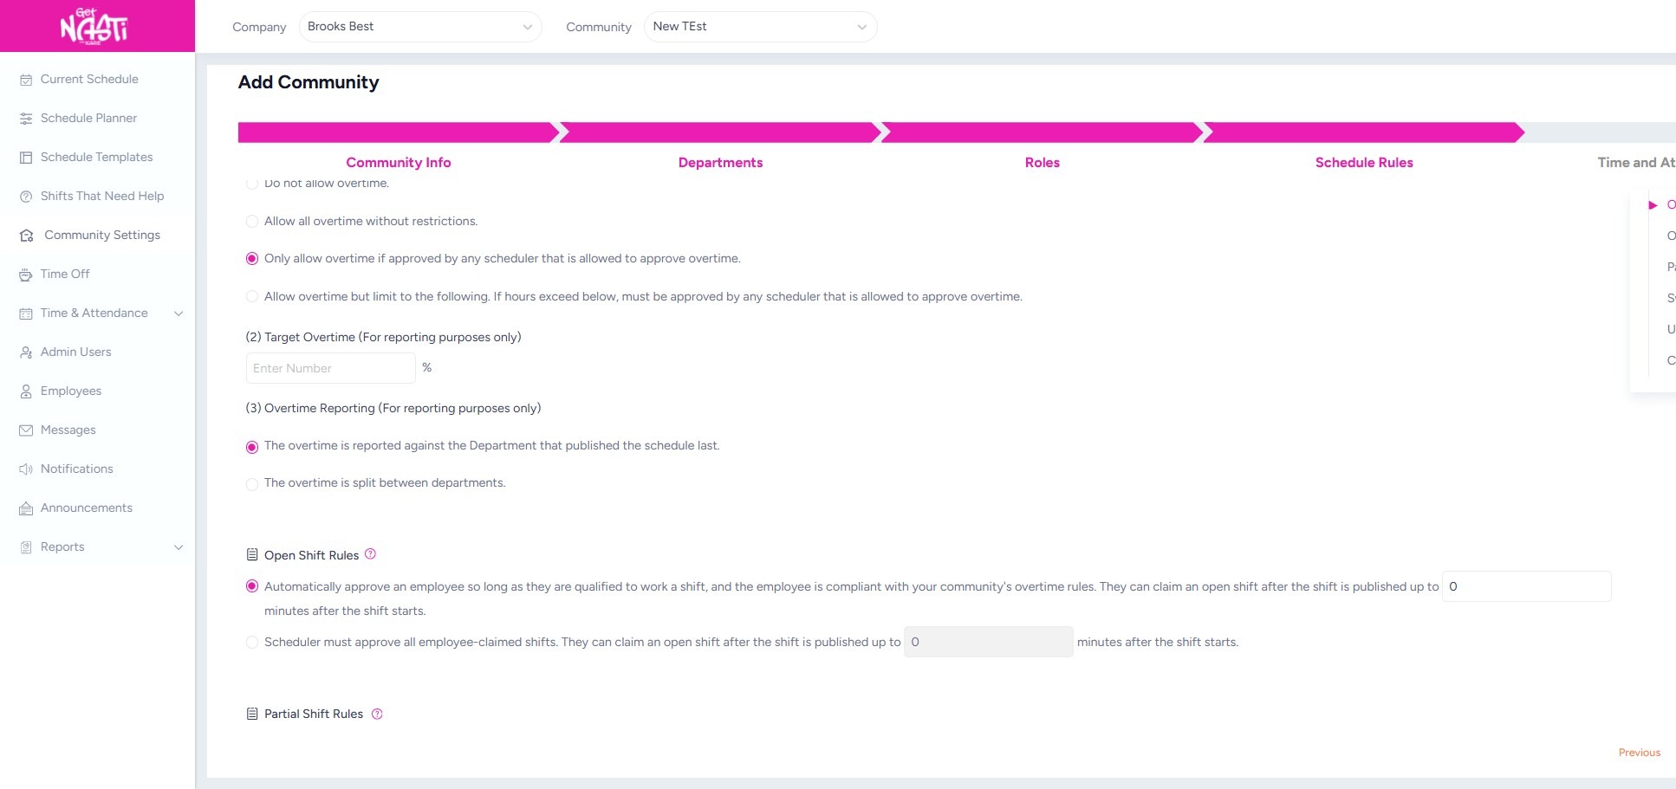This screenshot has width=1676, height=789.
Task: Click the Previous button
Action: [x=1640, y=753]
